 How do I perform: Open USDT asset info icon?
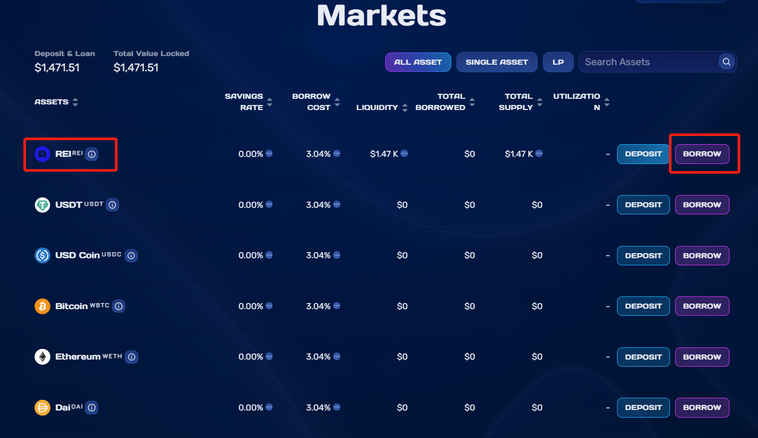pyautogui.click(x=112, y=205)
